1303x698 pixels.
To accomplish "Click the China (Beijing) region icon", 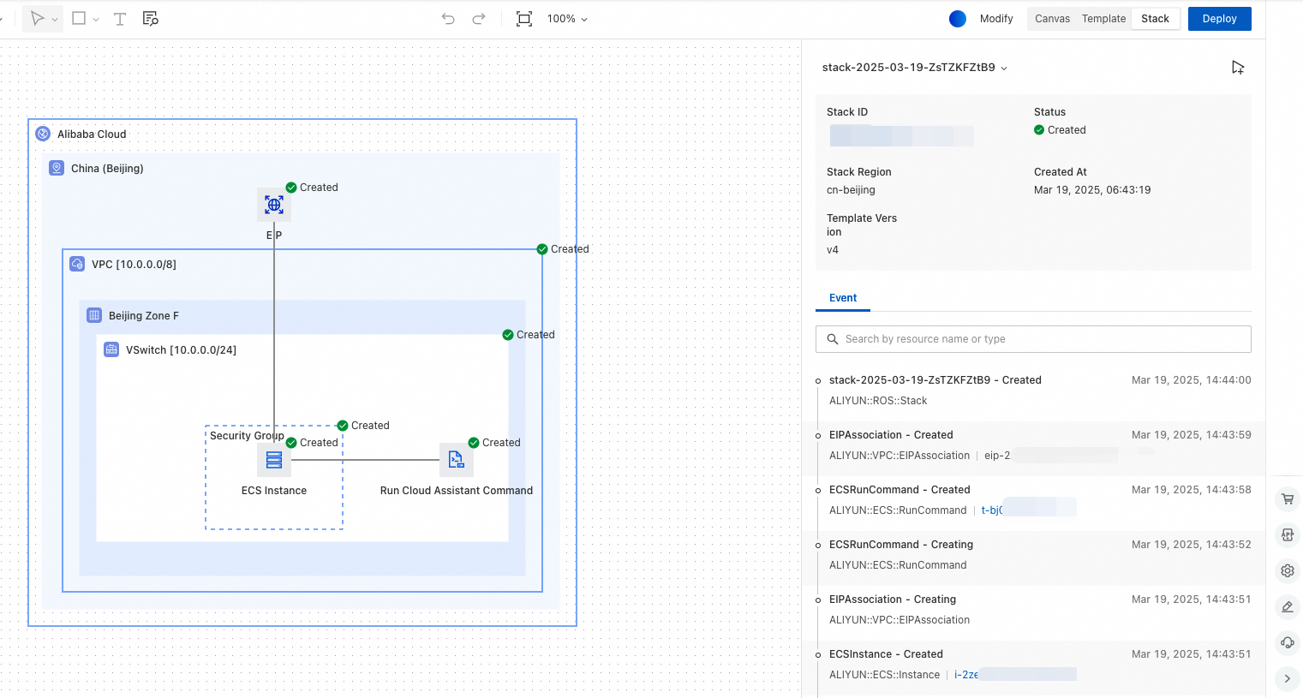I will tap(57, 168).
